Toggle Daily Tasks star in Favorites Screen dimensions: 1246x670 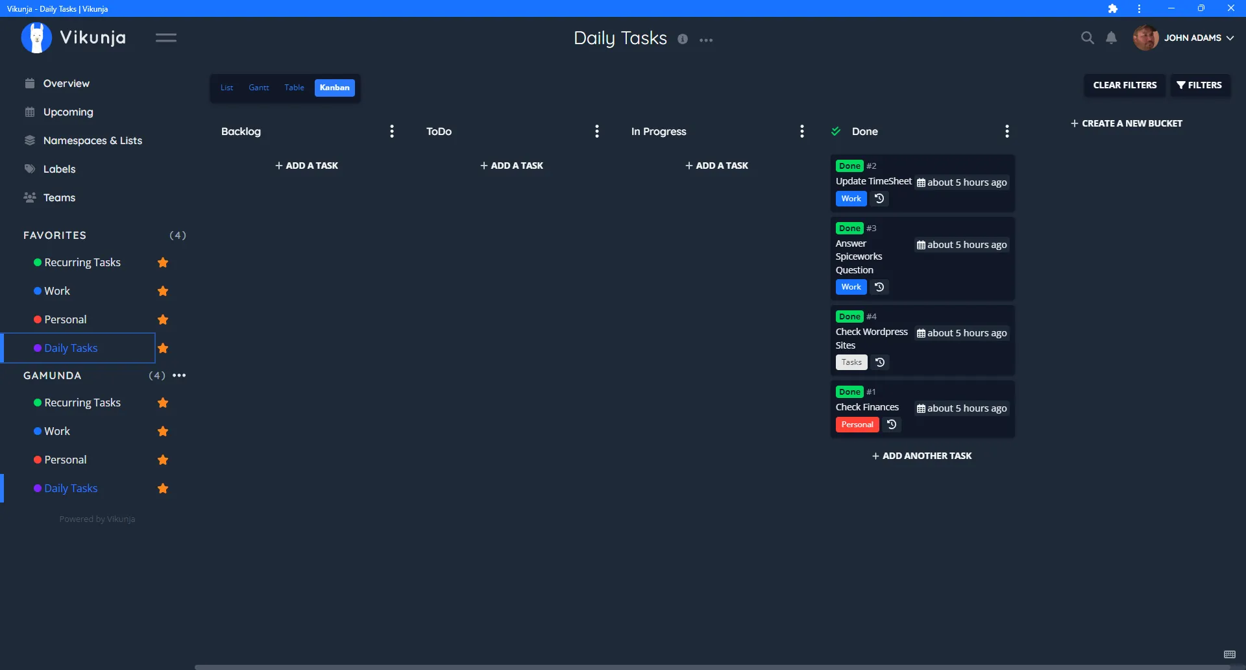(x=163, y=348)
